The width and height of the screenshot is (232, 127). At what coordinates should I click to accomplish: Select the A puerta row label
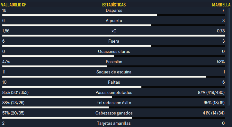point(114,21)
